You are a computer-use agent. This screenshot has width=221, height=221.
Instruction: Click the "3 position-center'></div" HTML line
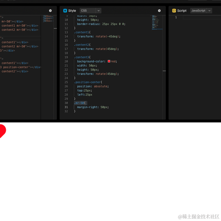click(x=21, y=67)
